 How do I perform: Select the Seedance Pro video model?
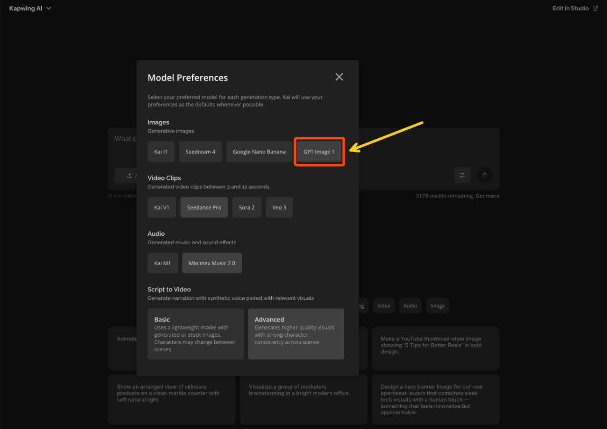[204, 207]
